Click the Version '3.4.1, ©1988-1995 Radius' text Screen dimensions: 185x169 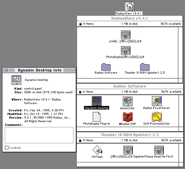click(47, 118)
